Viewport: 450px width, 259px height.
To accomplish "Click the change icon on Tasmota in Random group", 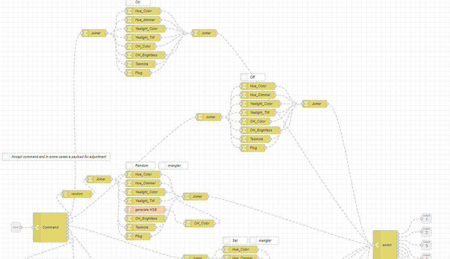I will [x=129, y=227].
